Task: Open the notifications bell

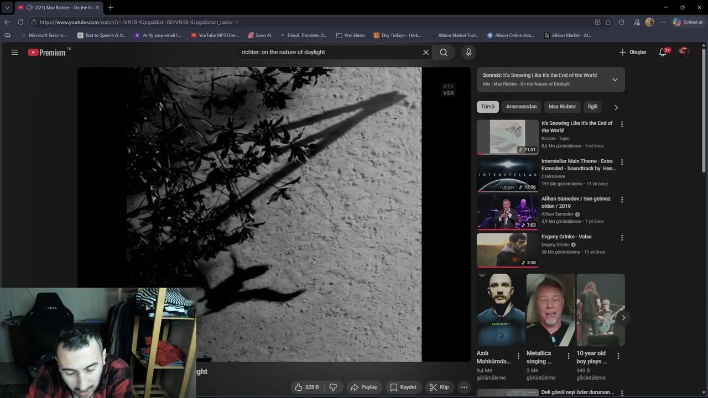Action: (663, 52)
